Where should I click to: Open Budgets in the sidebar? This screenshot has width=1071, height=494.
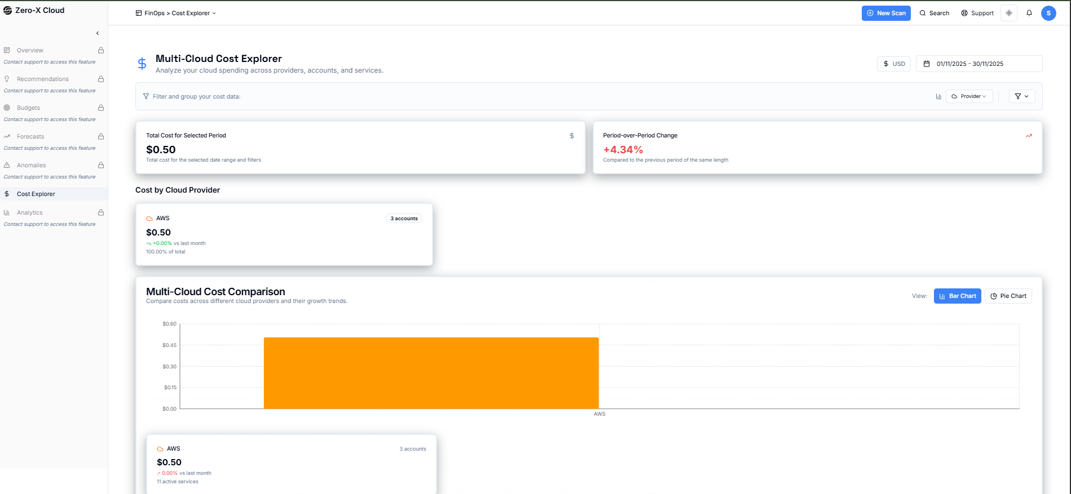(28, 108)
